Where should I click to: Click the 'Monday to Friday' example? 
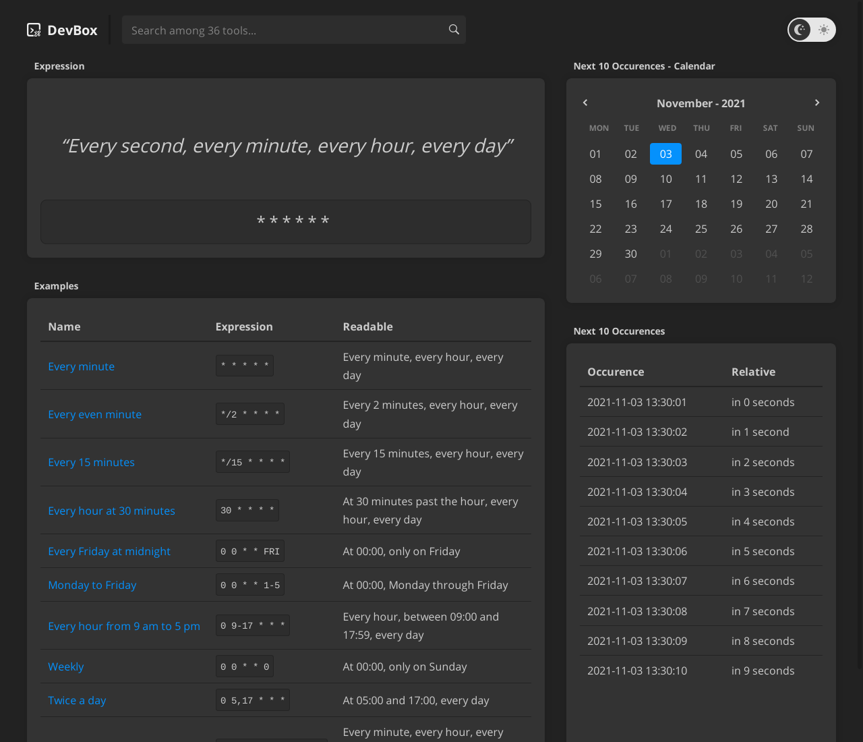pos(92,585)
